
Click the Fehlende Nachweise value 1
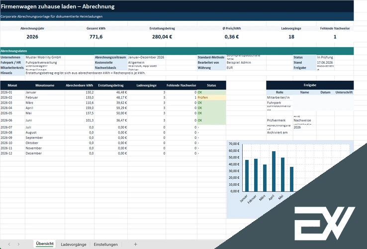pyautogui.click(x=335, y=37)
